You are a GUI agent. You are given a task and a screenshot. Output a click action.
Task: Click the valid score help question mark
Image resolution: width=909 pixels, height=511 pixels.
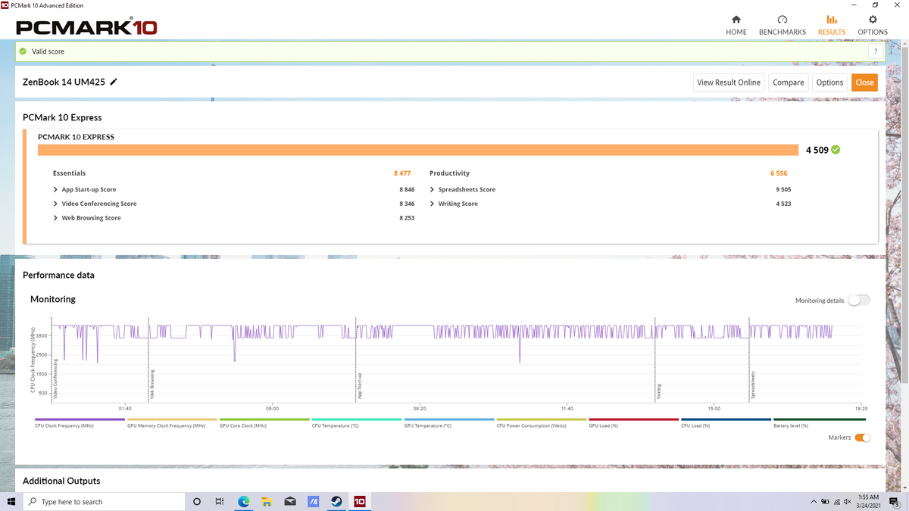pos(876,51)
